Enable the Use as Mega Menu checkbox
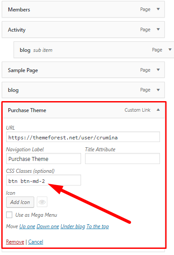174x255 pixels. [9, 215]
